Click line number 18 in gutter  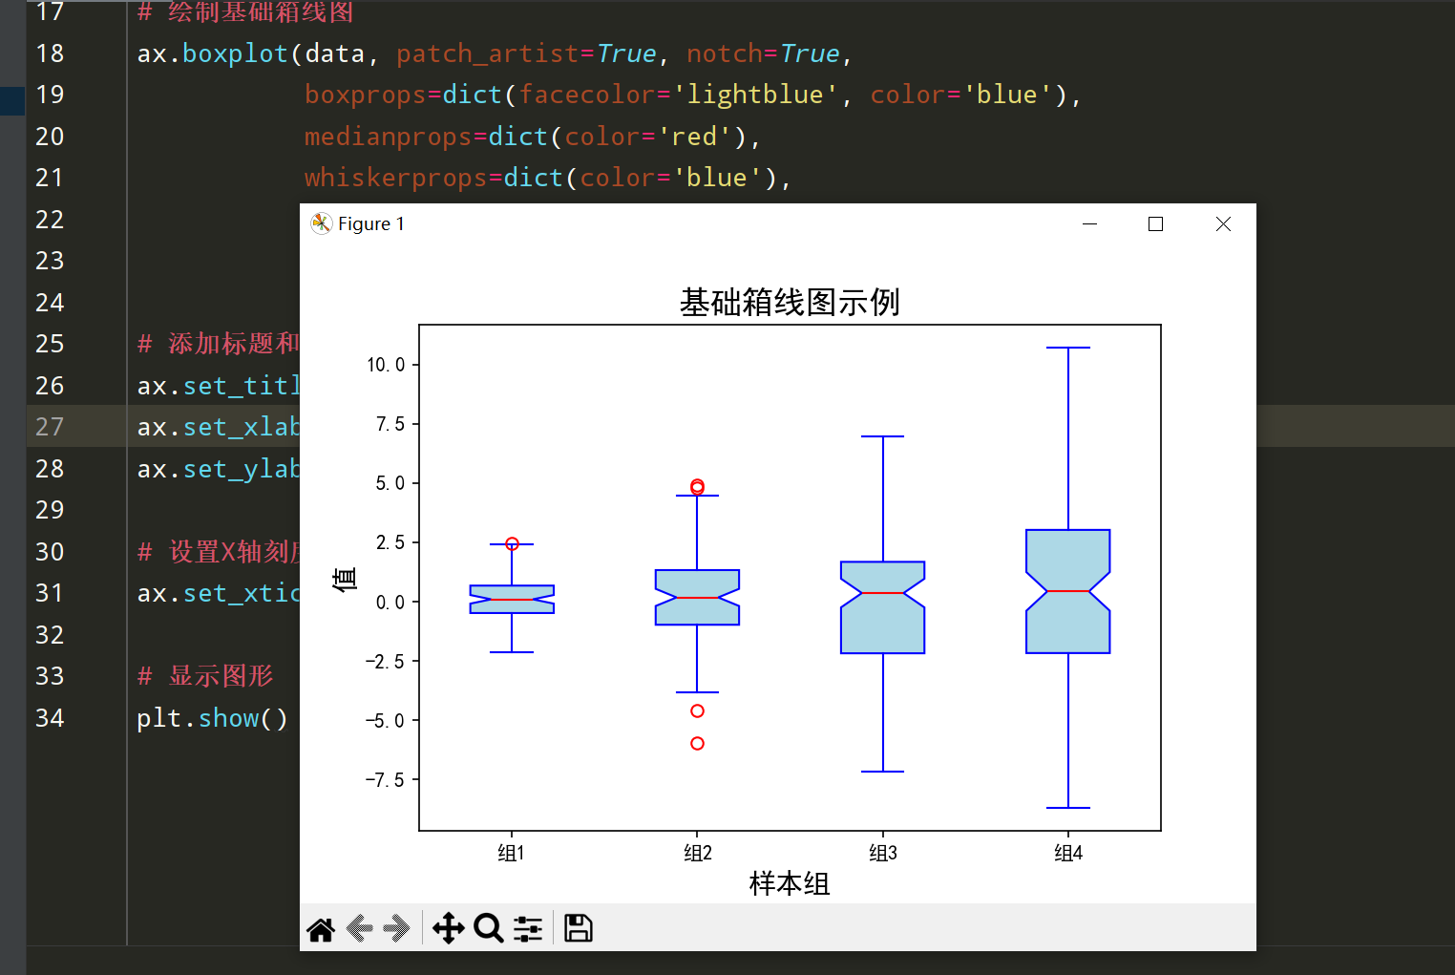(50, 53)
